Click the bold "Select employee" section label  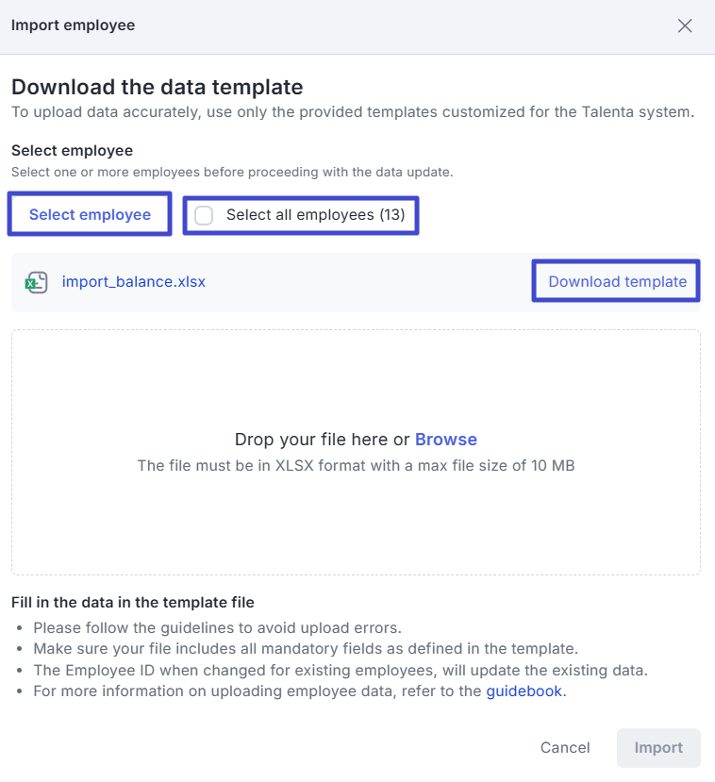(x=72, y=151)
